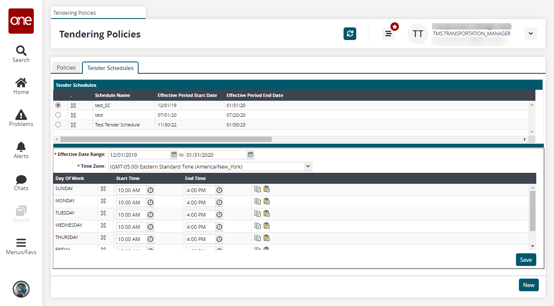This screenshot has width=554, height=306.
Task: Click the New button
Action: click(x=529, y=285)
